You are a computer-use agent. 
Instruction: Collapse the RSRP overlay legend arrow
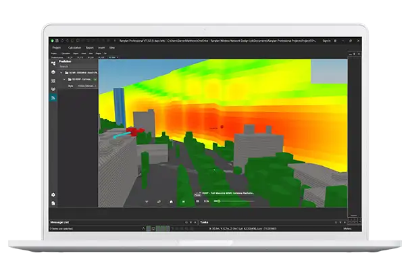click(197, 193)
